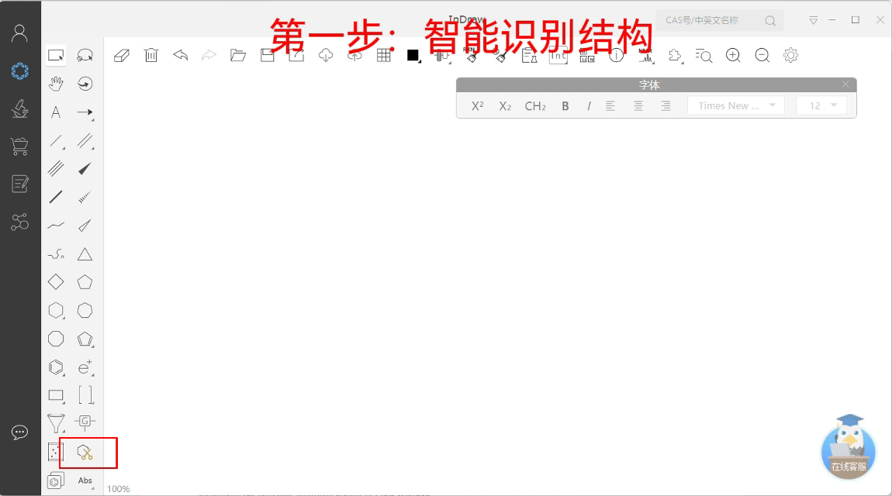892x496 pixels.
Task: Select the Hand pan tool
Action: point(55,83)
